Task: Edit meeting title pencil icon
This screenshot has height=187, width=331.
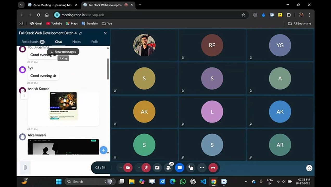Action: tap(80, 33)
